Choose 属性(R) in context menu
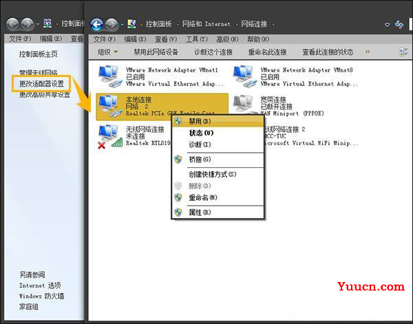 coord(218,212)
